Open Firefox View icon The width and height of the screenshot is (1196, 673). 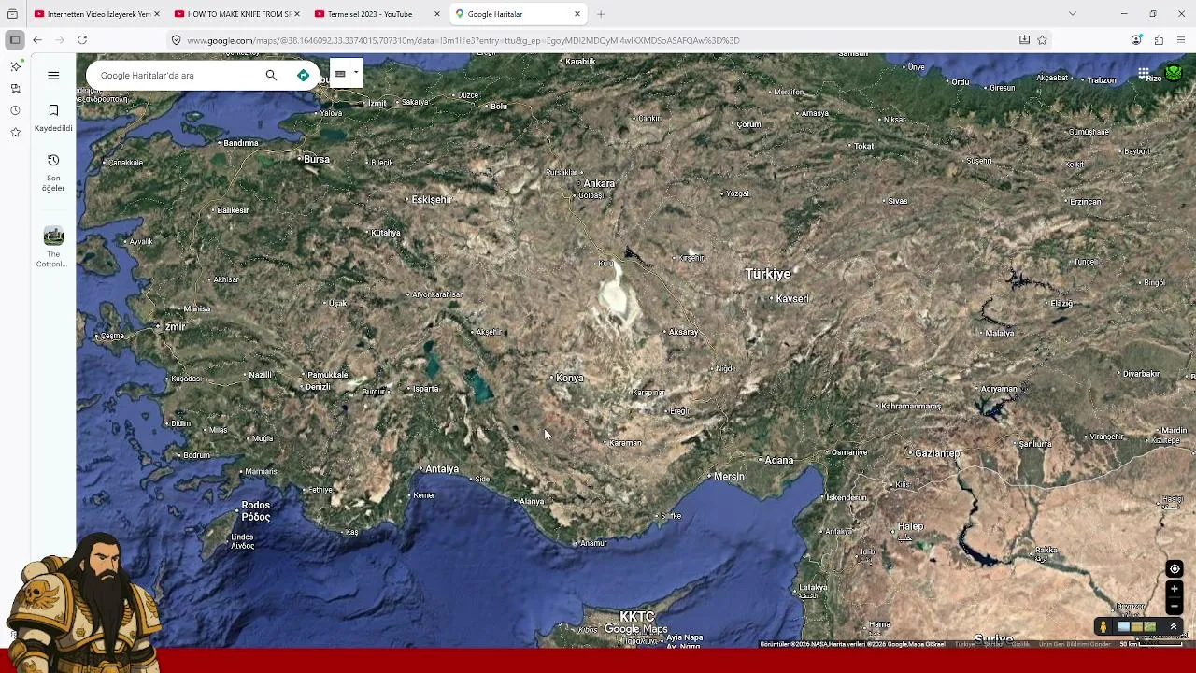point(12,14)
